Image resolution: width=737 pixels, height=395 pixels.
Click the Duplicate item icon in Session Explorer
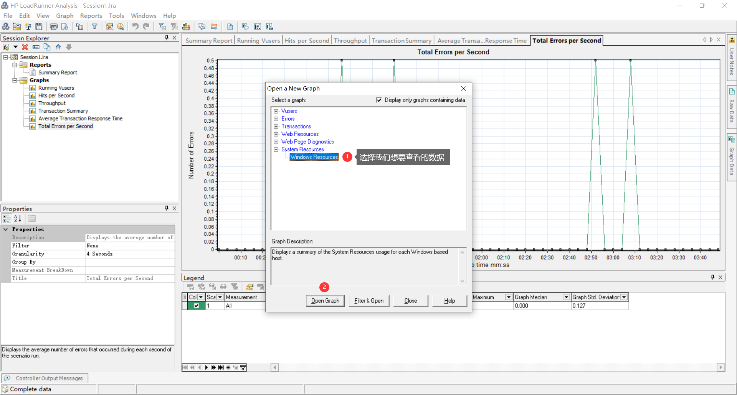click(47, 47)
